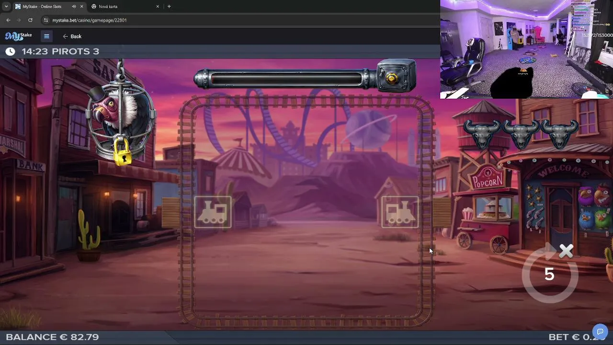Click the webcam overlay video
This screenshot has height=345, width=613.
coord(526,49)
